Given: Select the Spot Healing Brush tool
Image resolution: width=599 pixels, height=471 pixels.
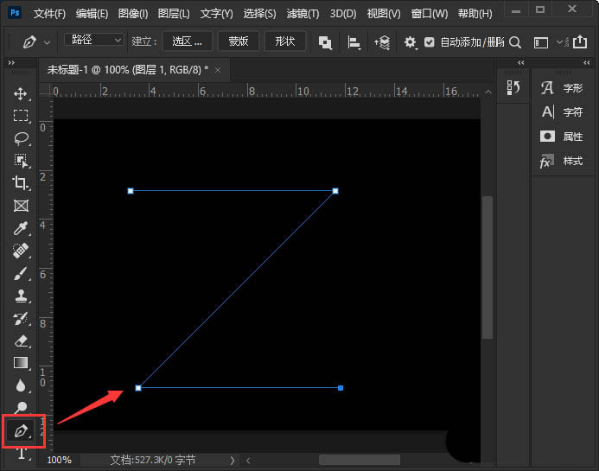Looking at the screenshot, I should pos(21,251).
